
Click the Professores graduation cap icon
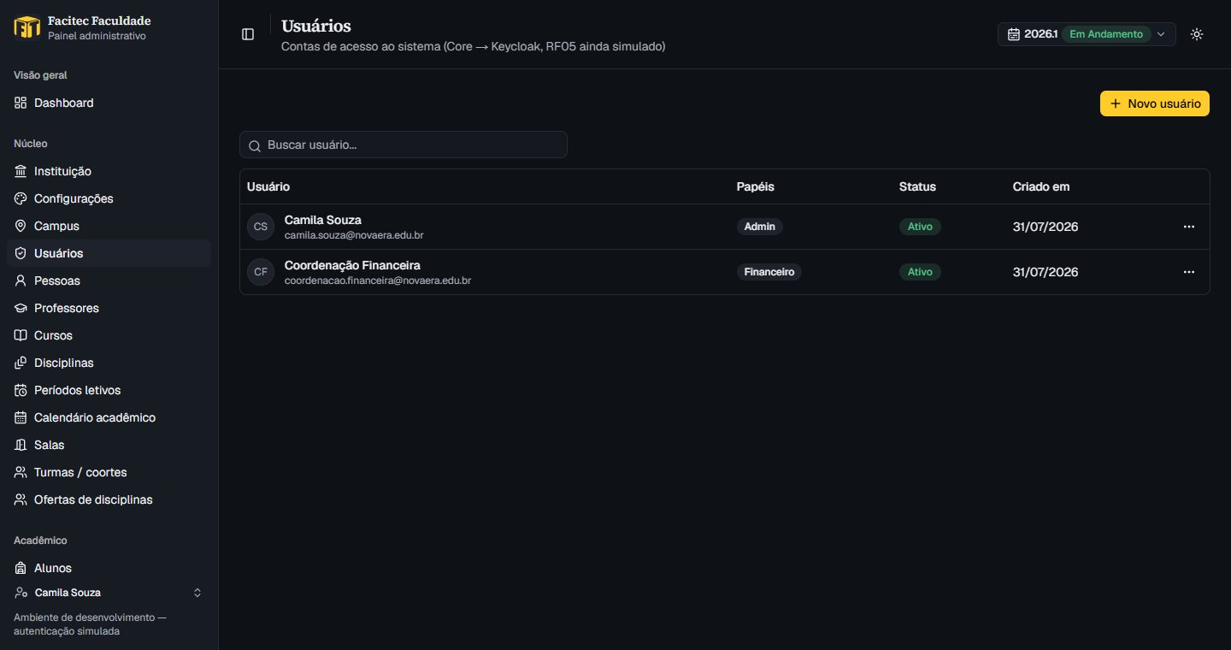21,308
